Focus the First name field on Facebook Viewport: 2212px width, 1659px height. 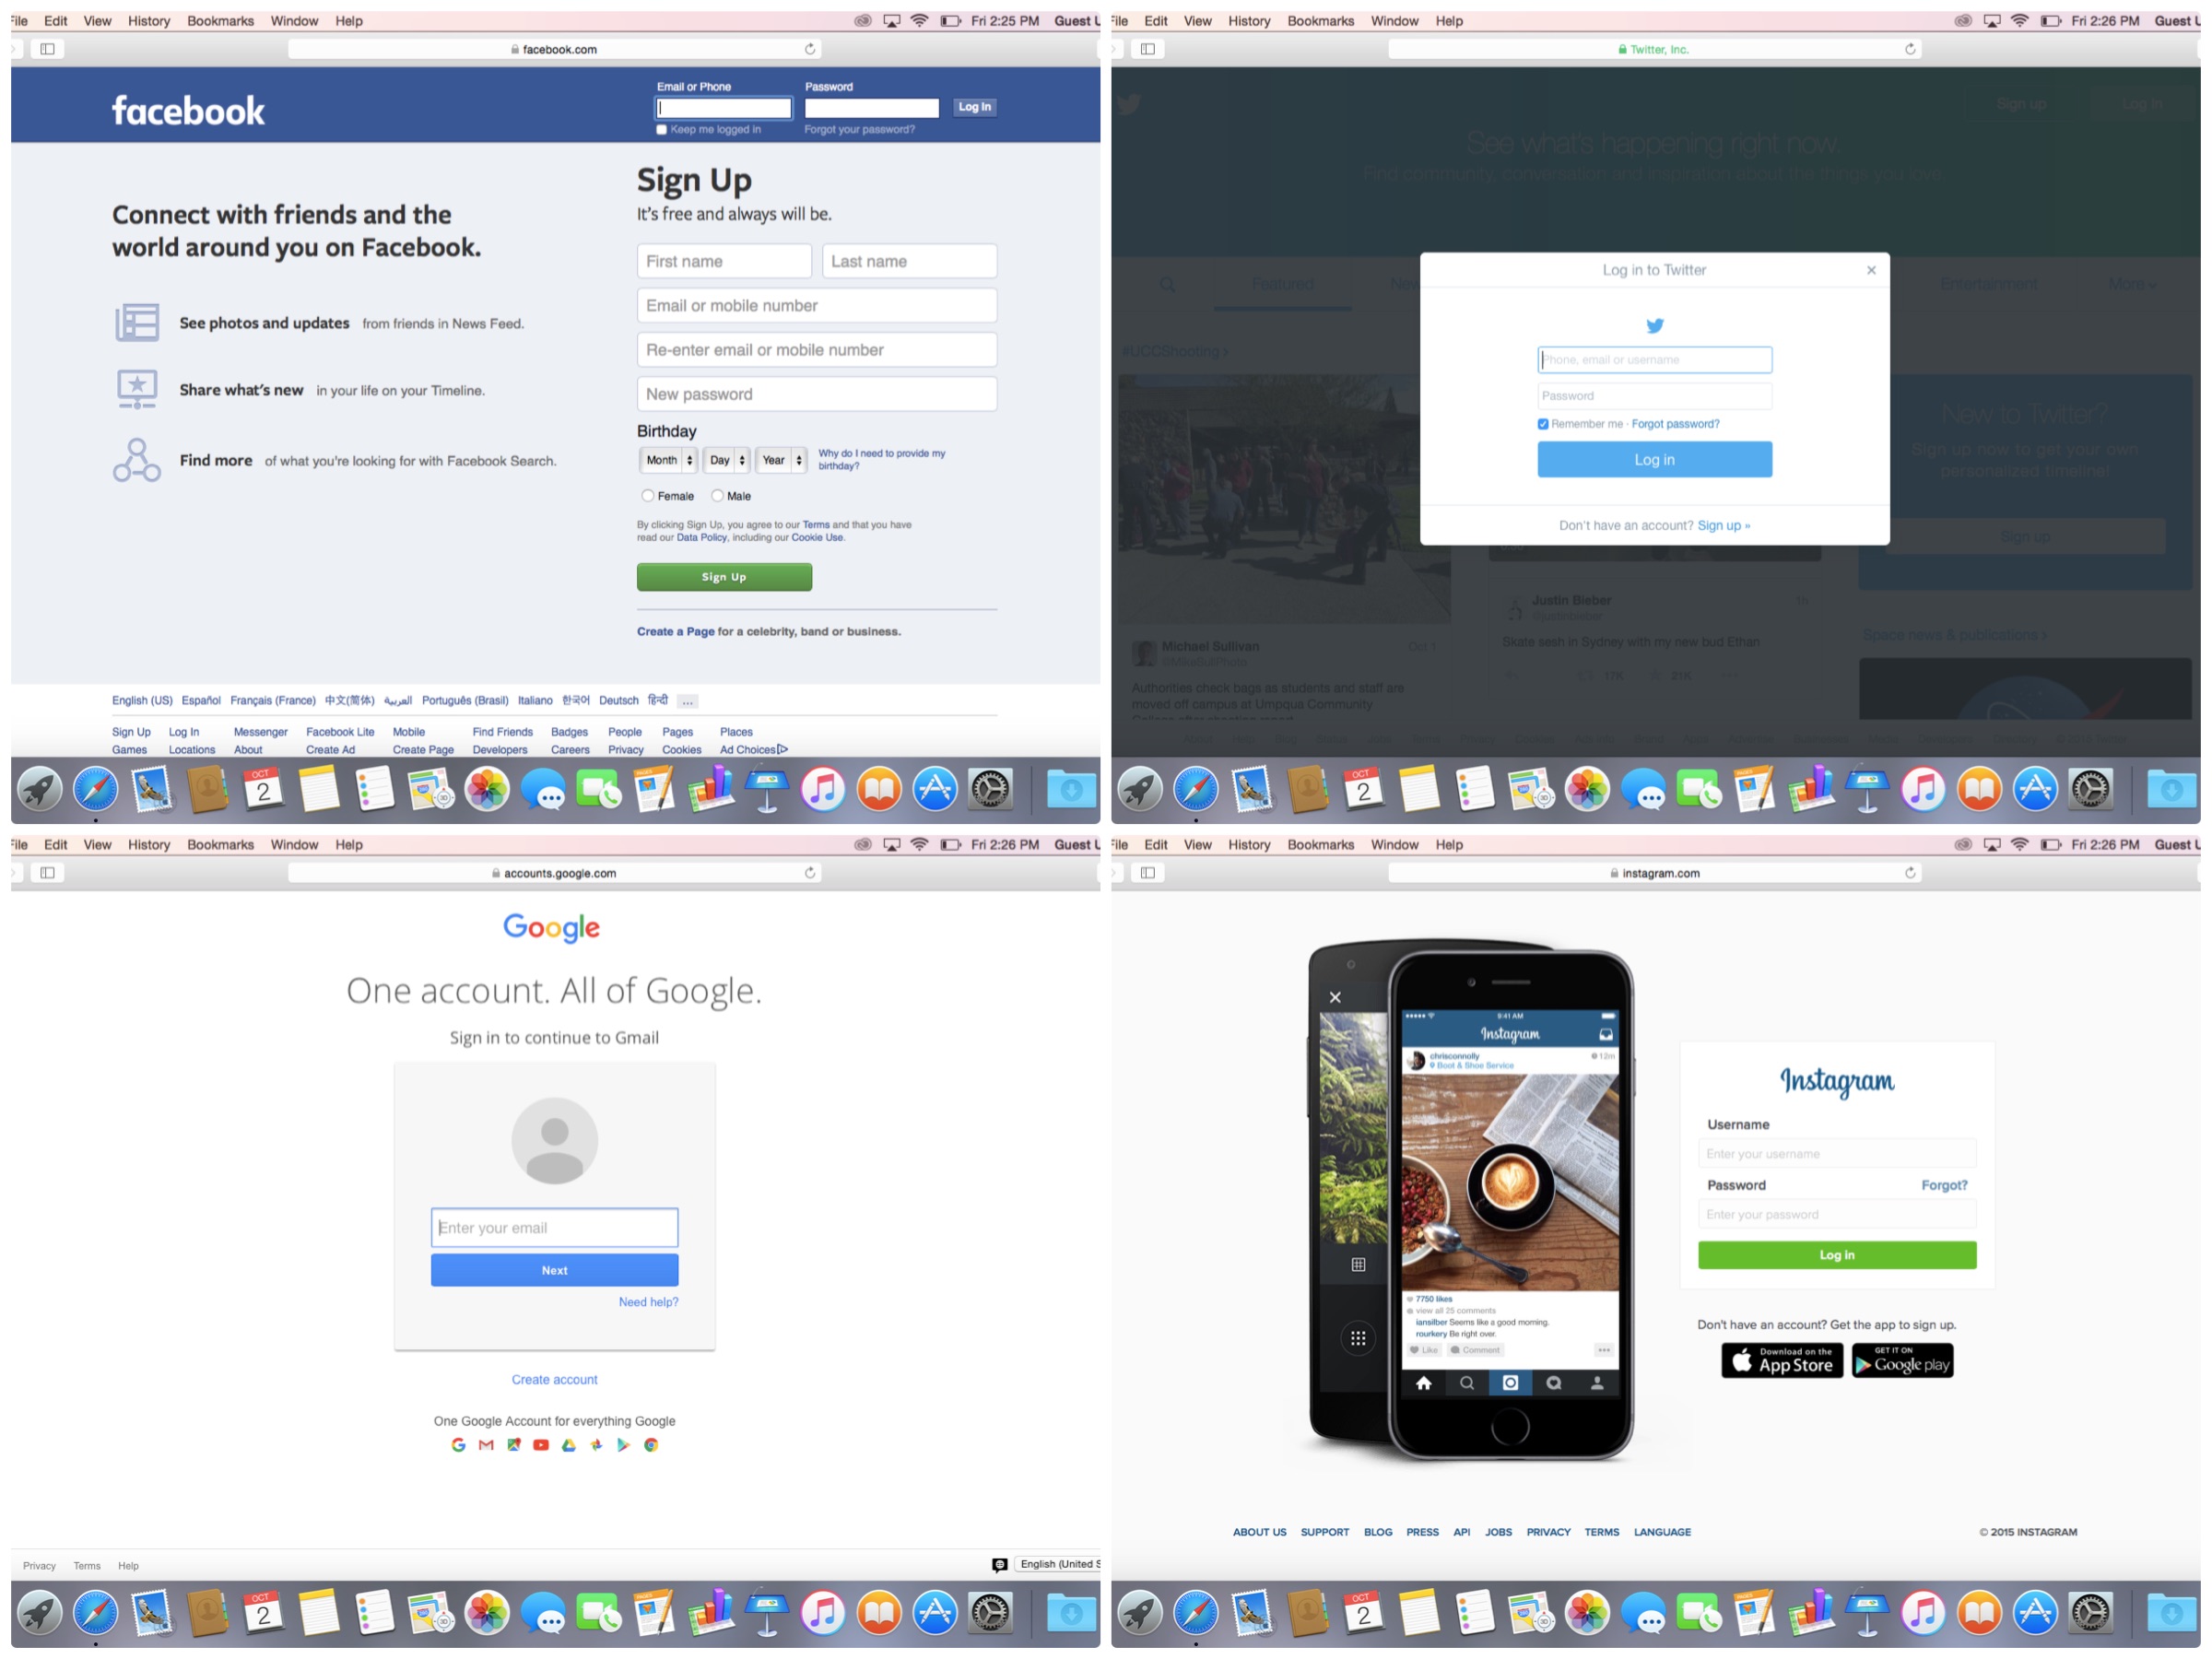[724, 261]
